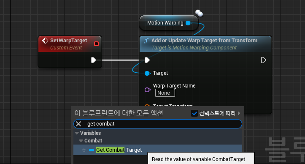Click the function icon on the Add or Update Warp Target header
Screen dimensions: 305x164
click(146, 41)
